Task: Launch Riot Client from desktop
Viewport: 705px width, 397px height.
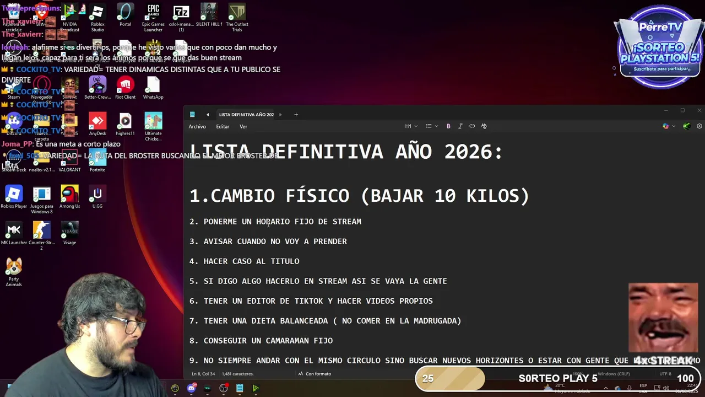Action: [125, 88]
